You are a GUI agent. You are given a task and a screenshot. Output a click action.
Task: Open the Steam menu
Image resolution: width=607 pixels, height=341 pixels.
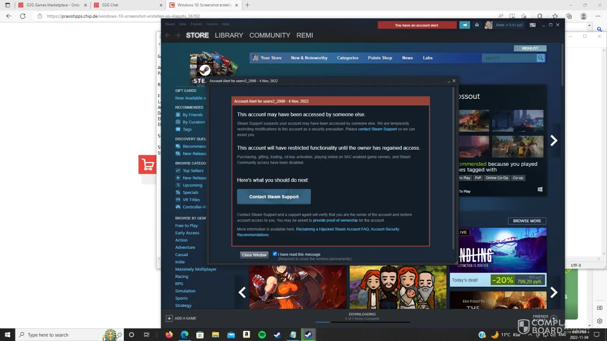[170, 24]
